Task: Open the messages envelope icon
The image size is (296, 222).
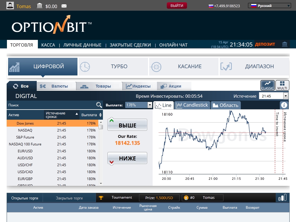Action: click(x=64, y=6)
